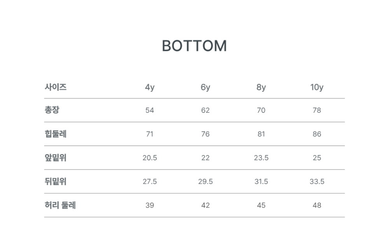Click the 총장 value 54
The height and width of the screenshot is (252, 389).
[150, 110]
